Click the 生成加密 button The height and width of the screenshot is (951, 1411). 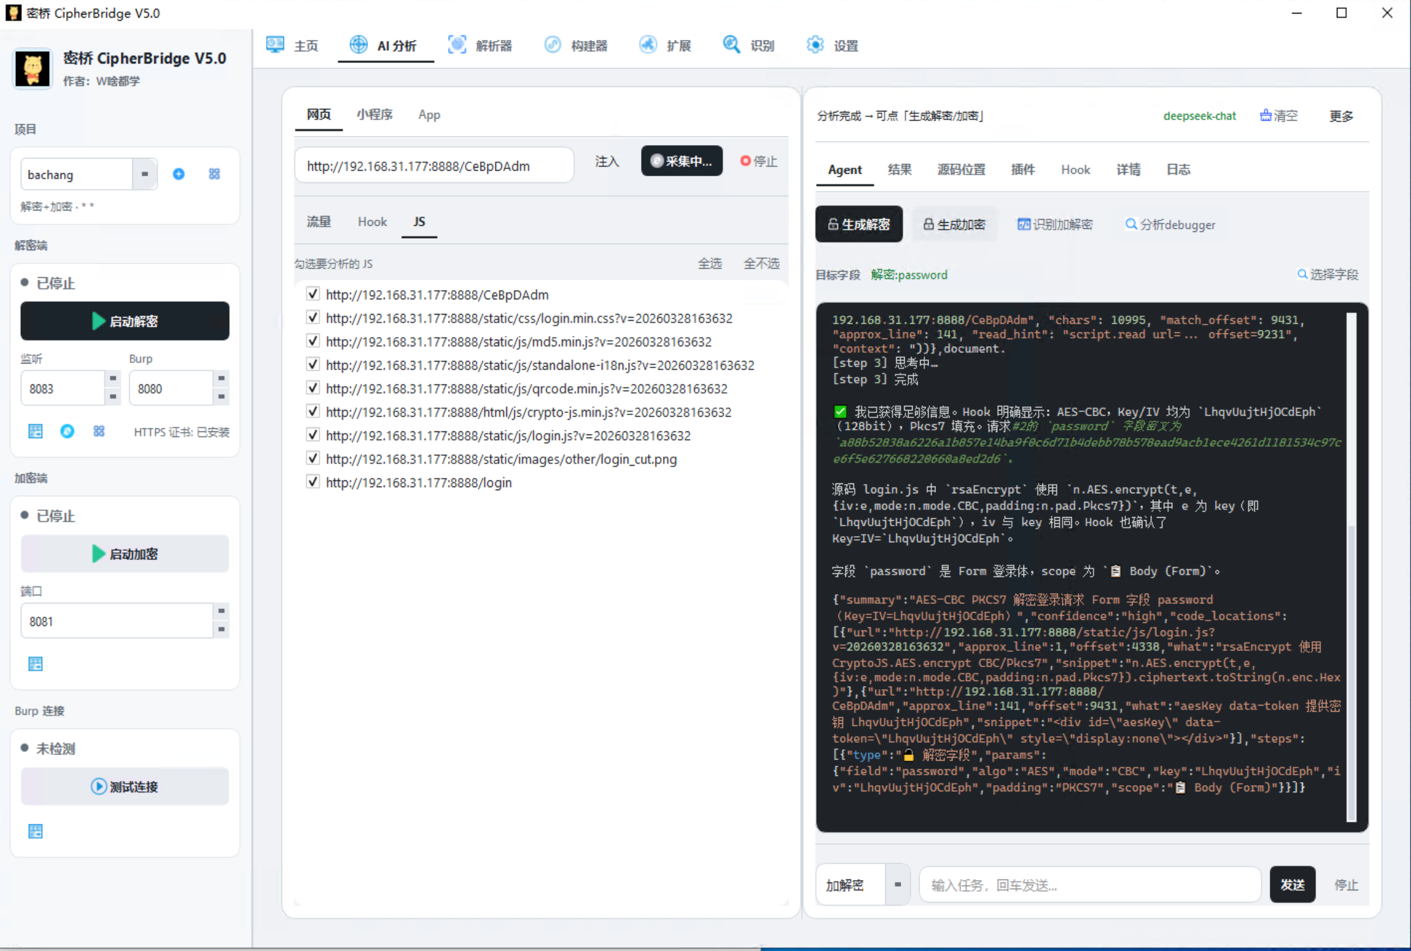click(954, 225)
